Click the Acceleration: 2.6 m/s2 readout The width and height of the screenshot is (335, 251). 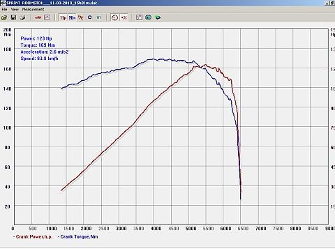coord(45,52)
